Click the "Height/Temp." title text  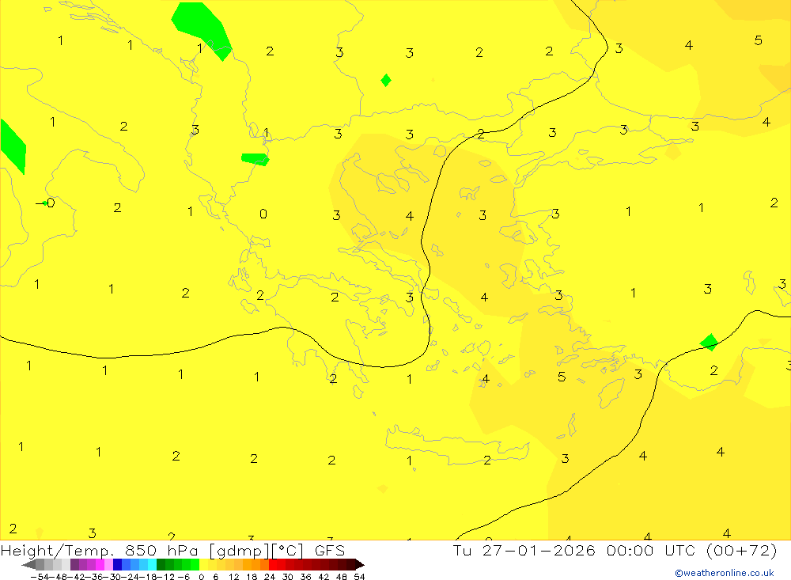tap(57, 551)
